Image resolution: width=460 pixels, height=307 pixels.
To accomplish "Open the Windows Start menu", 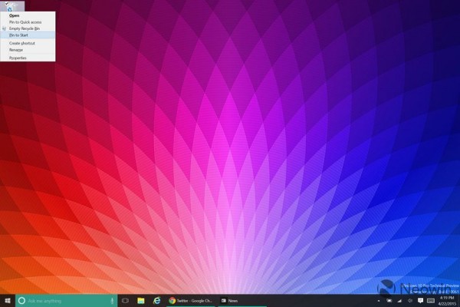I will click(x=7, y=299).
